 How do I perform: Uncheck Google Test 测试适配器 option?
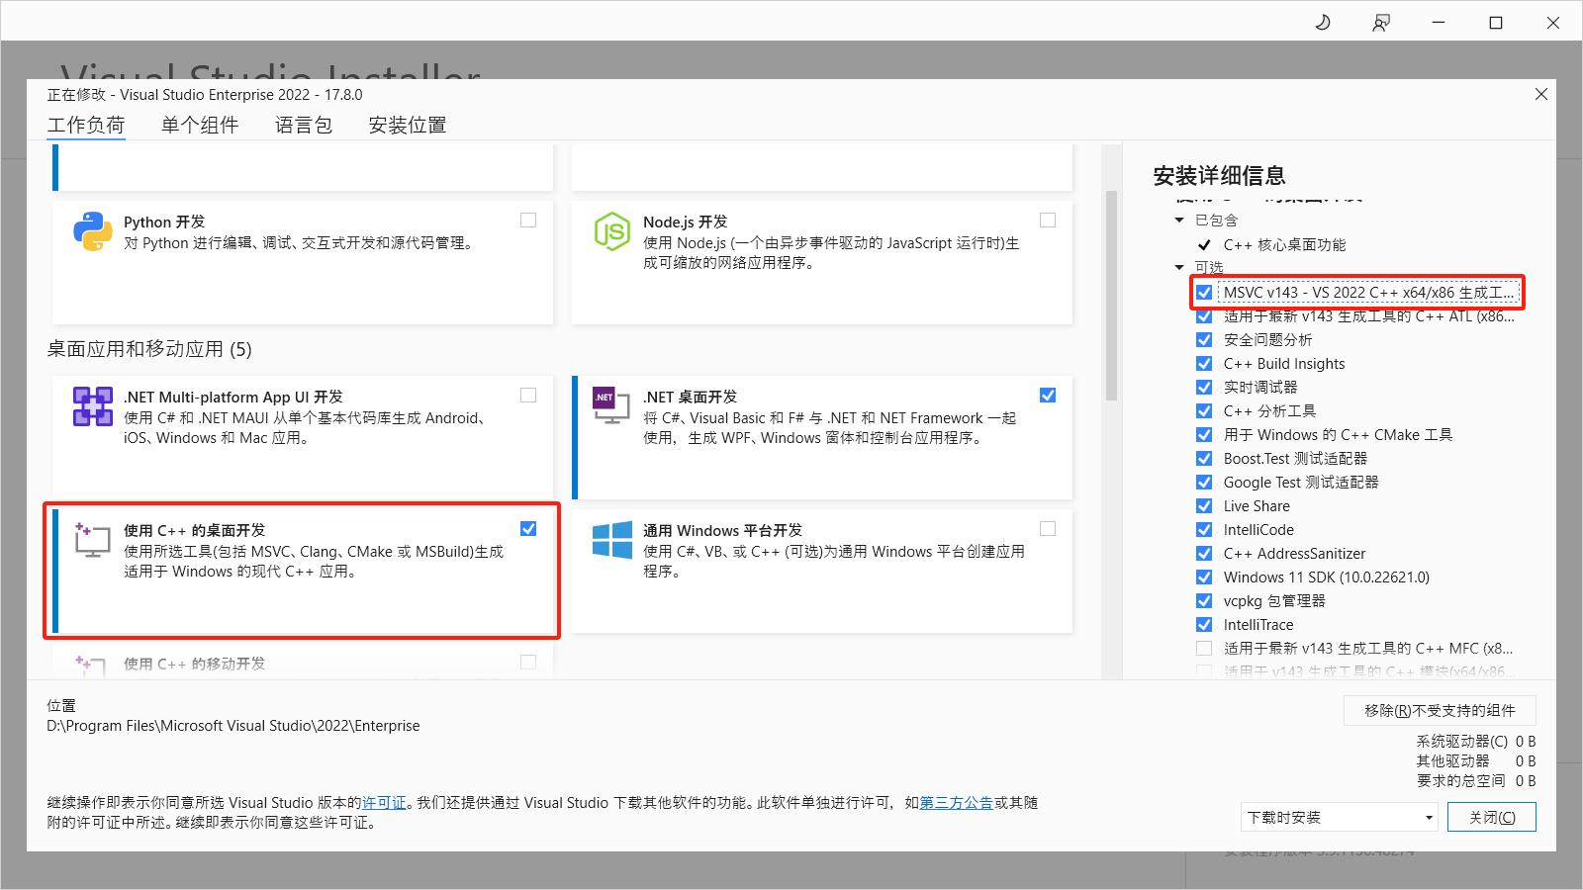(x=1204, y=483)
